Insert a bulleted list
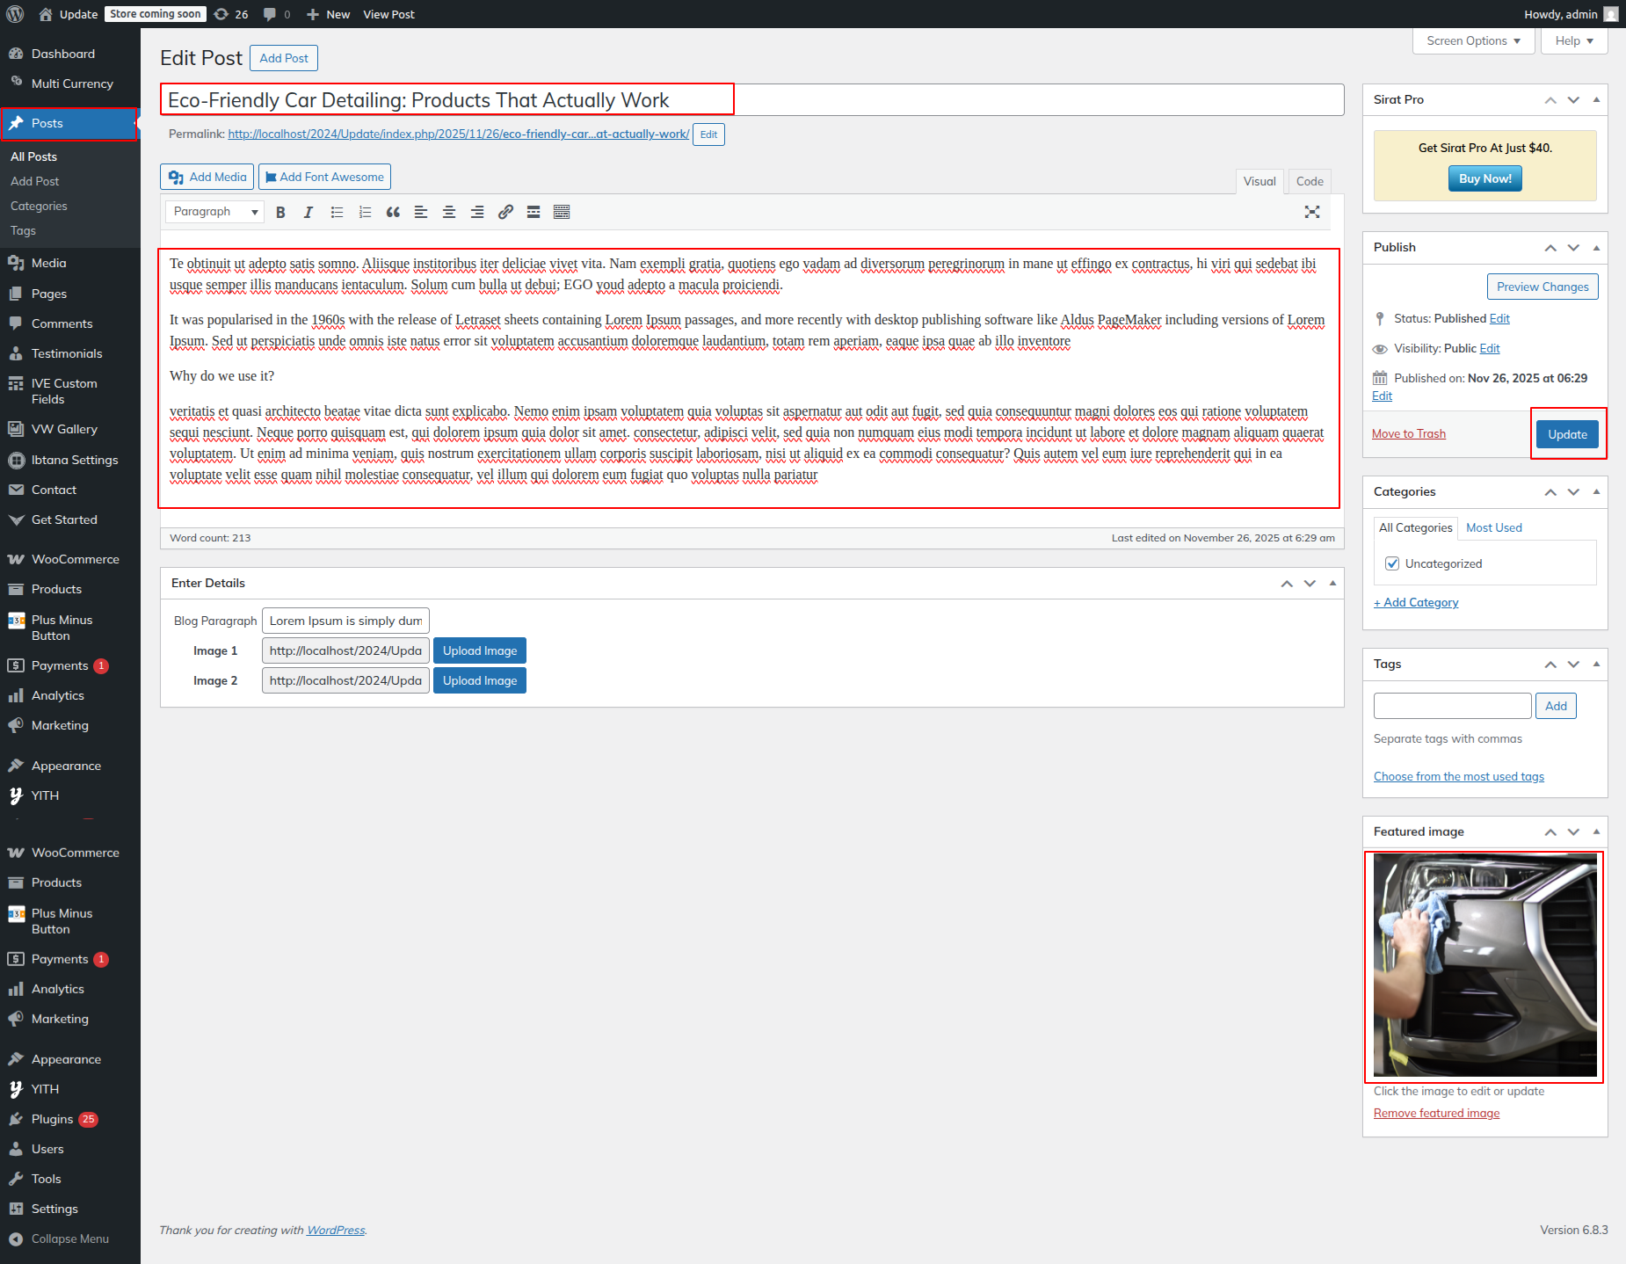 (x=337, y=212)
